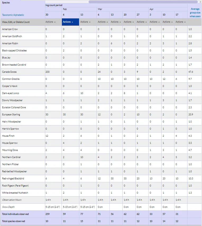Open Actions dropdown for Mar 20 count

129,22
